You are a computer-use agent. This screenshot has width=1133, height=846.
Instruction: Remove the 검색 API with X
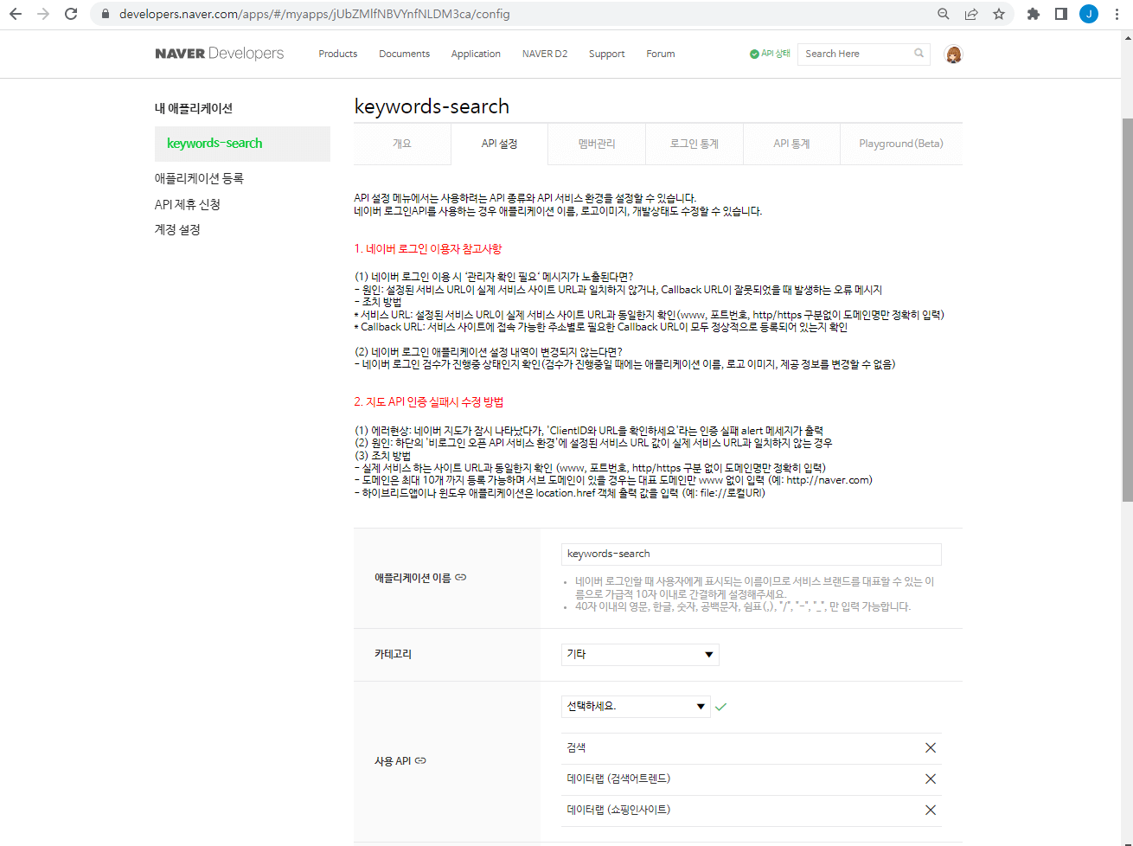click(931, 748)
